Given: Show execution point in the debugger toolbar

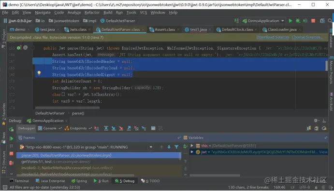Looking at the screenshot, I should [97, 128].
